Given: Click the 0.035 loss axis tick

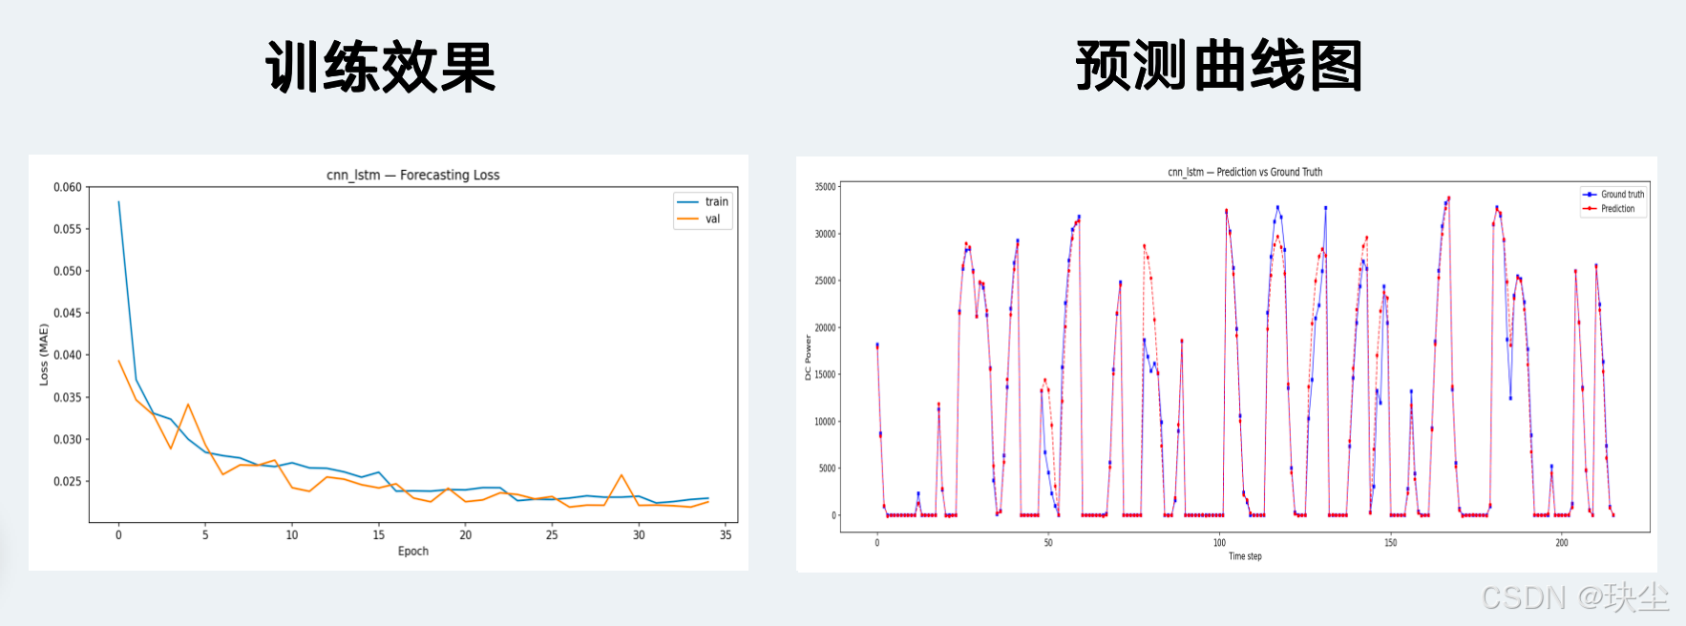Looking at the screenshot, I should (x=68, y=397).
